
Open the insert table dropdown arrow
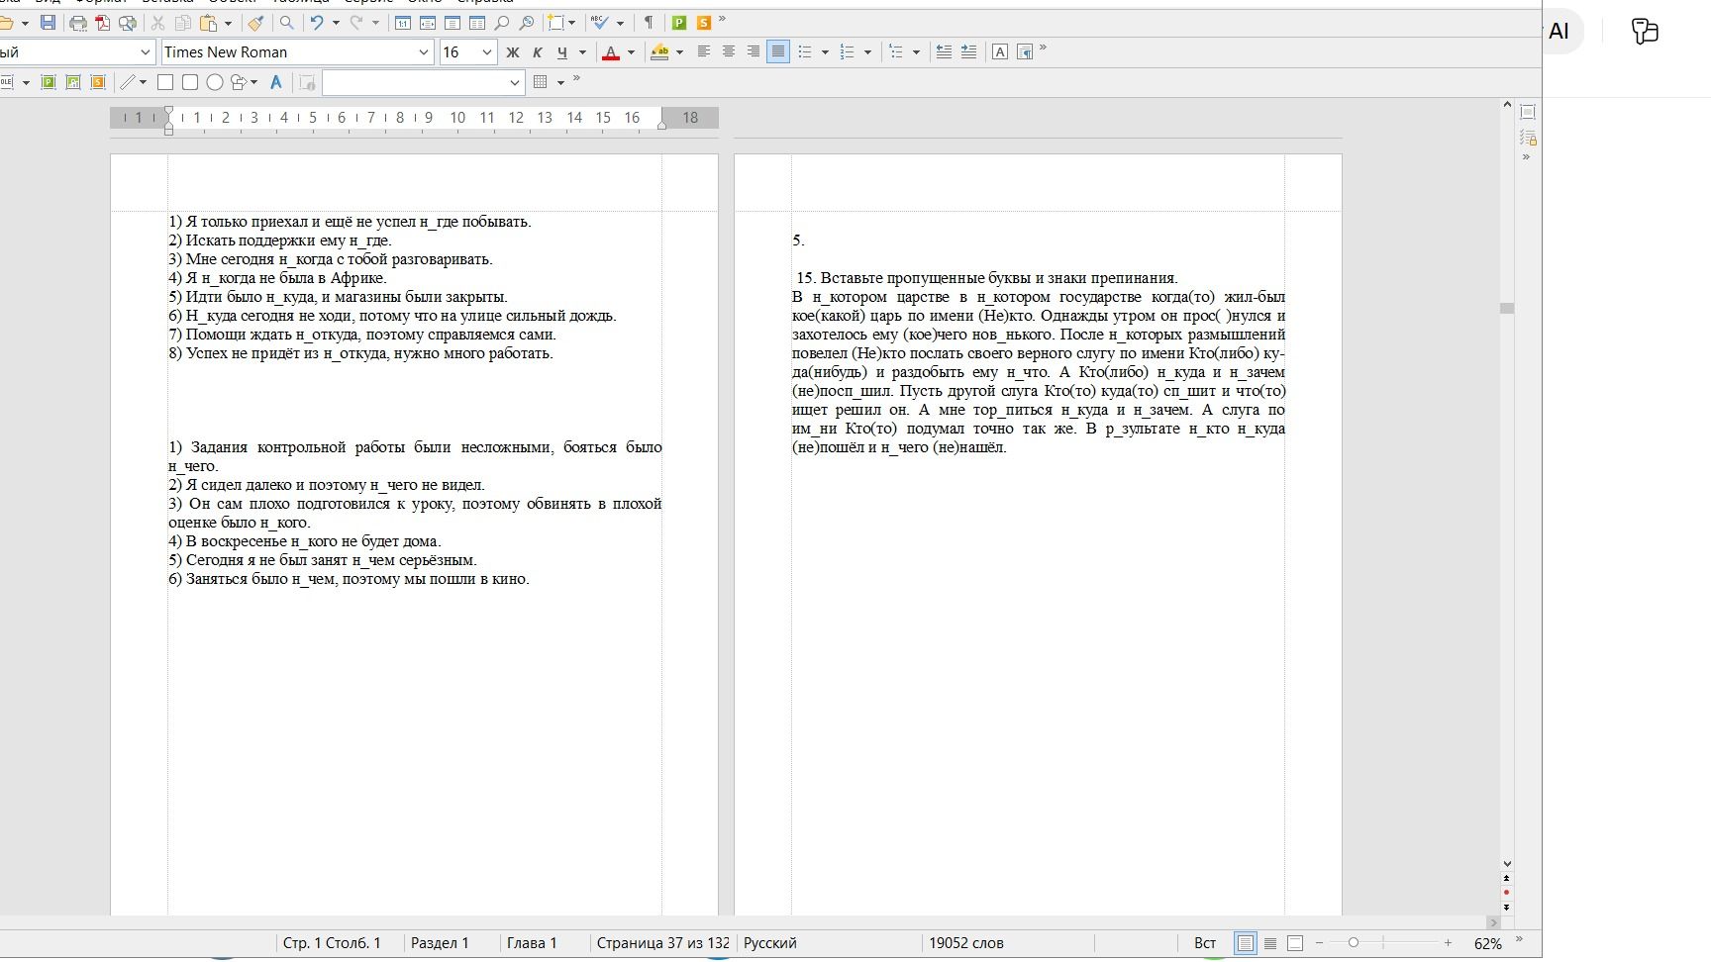560,82
